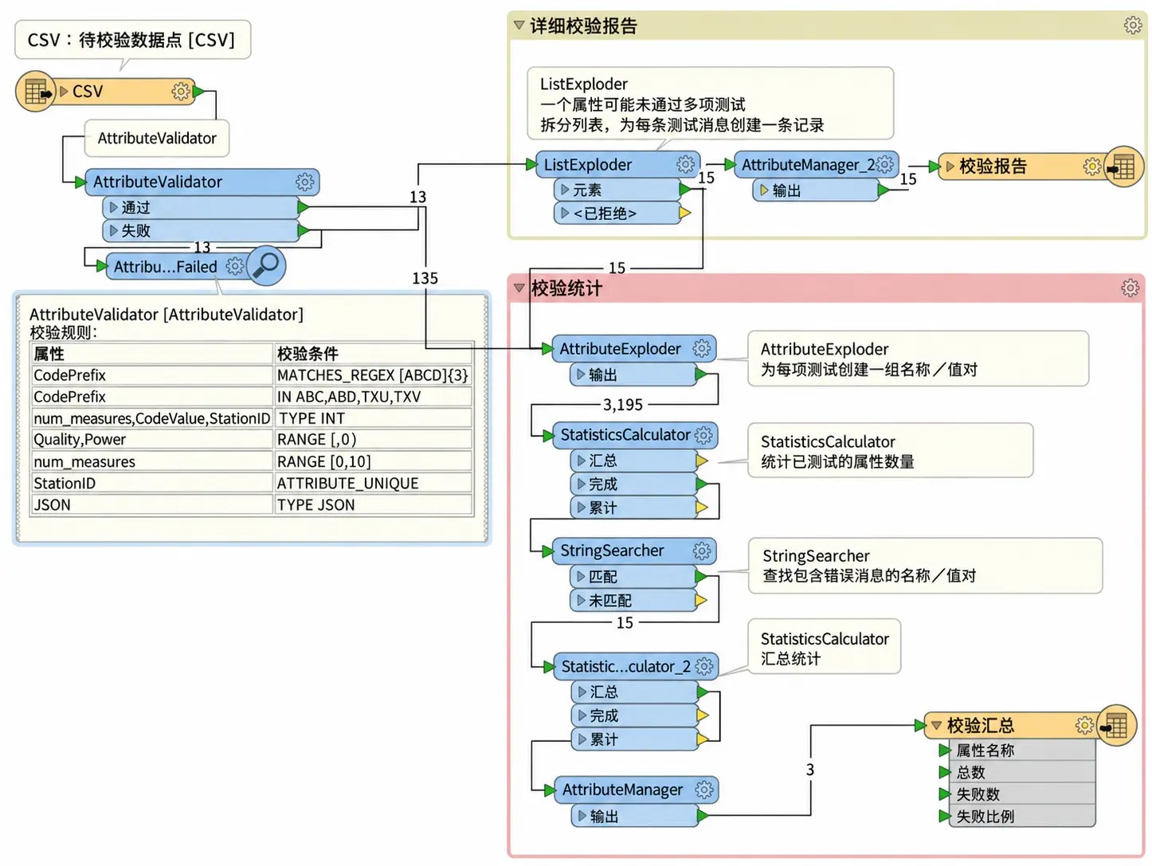Screen dimensions: 1152x866
Task: Click the 3,195 feature count label
Action: tap(623, 405)
